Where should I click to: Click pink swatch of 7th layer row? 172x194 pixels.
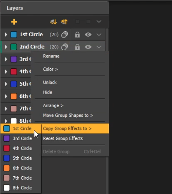(14, 109)
